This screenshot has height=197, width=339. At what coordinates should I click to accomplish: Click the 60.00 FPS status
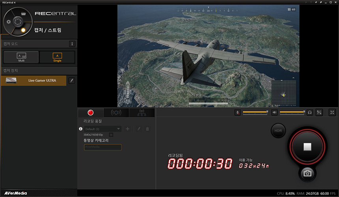[x=328, y=193]
